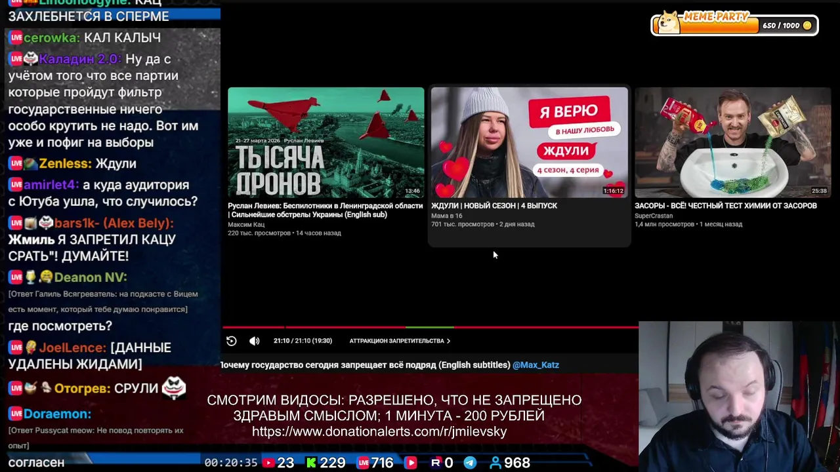This screenshot has height=472, width=840.
Task: Click the red video progress bar
Action: pyautogui.click(x=430, y=326)
